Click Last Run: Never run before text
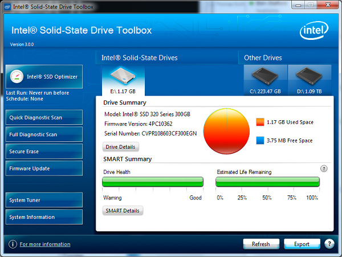This screenshot has height=257, width=342. [38, 93]
